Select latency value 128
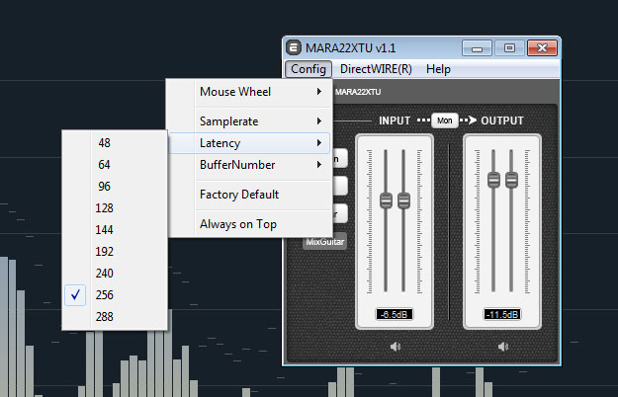This screenshot has width=618, height=397. (115, 208)
